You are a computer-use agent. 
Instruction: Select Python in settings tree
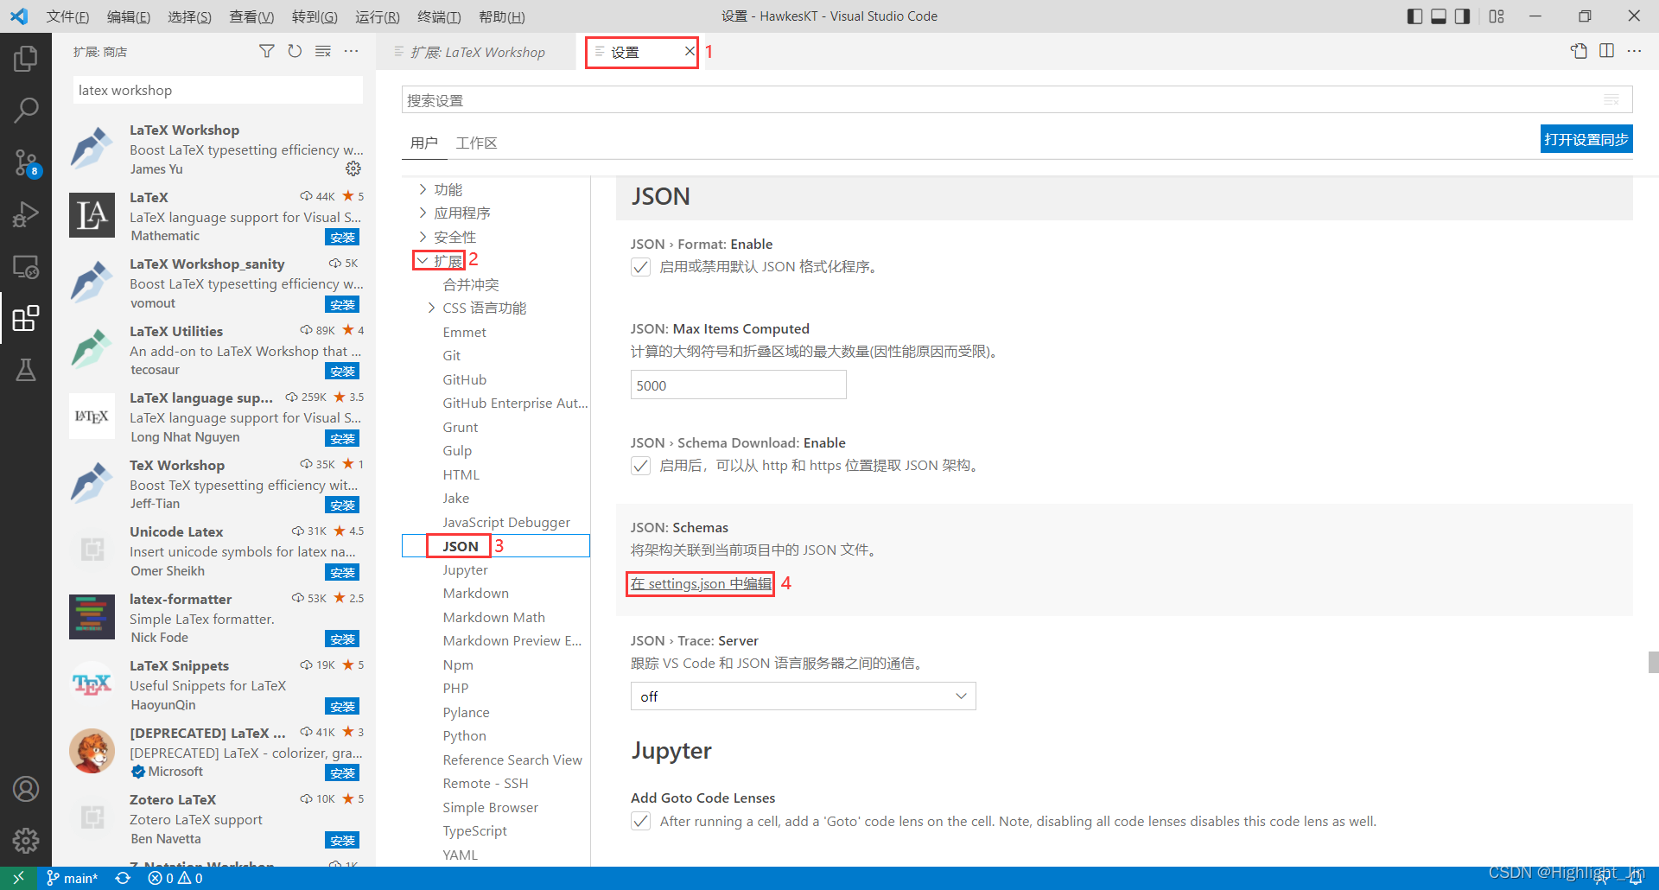point(465,736)
